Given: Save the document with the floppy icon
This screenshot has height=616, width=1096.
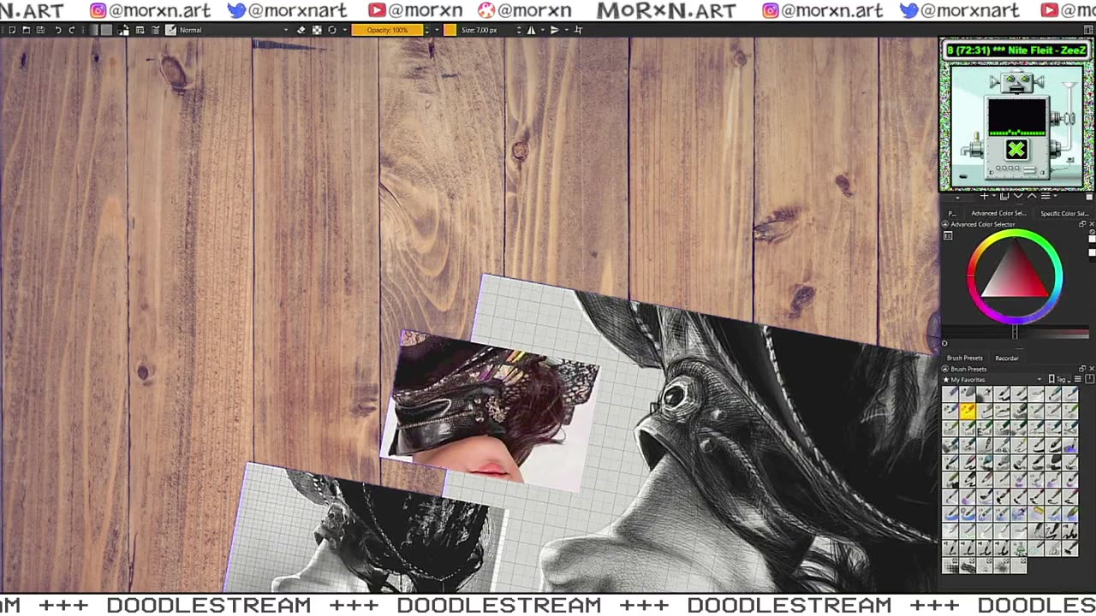Looking at the screenshot, I should coord(40,30).
